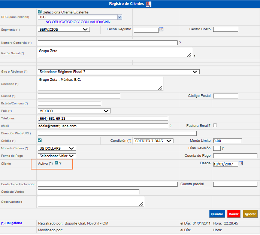
Task: Click the help question mark beside Nombre Comercial
Action: [x=179, y=43]
